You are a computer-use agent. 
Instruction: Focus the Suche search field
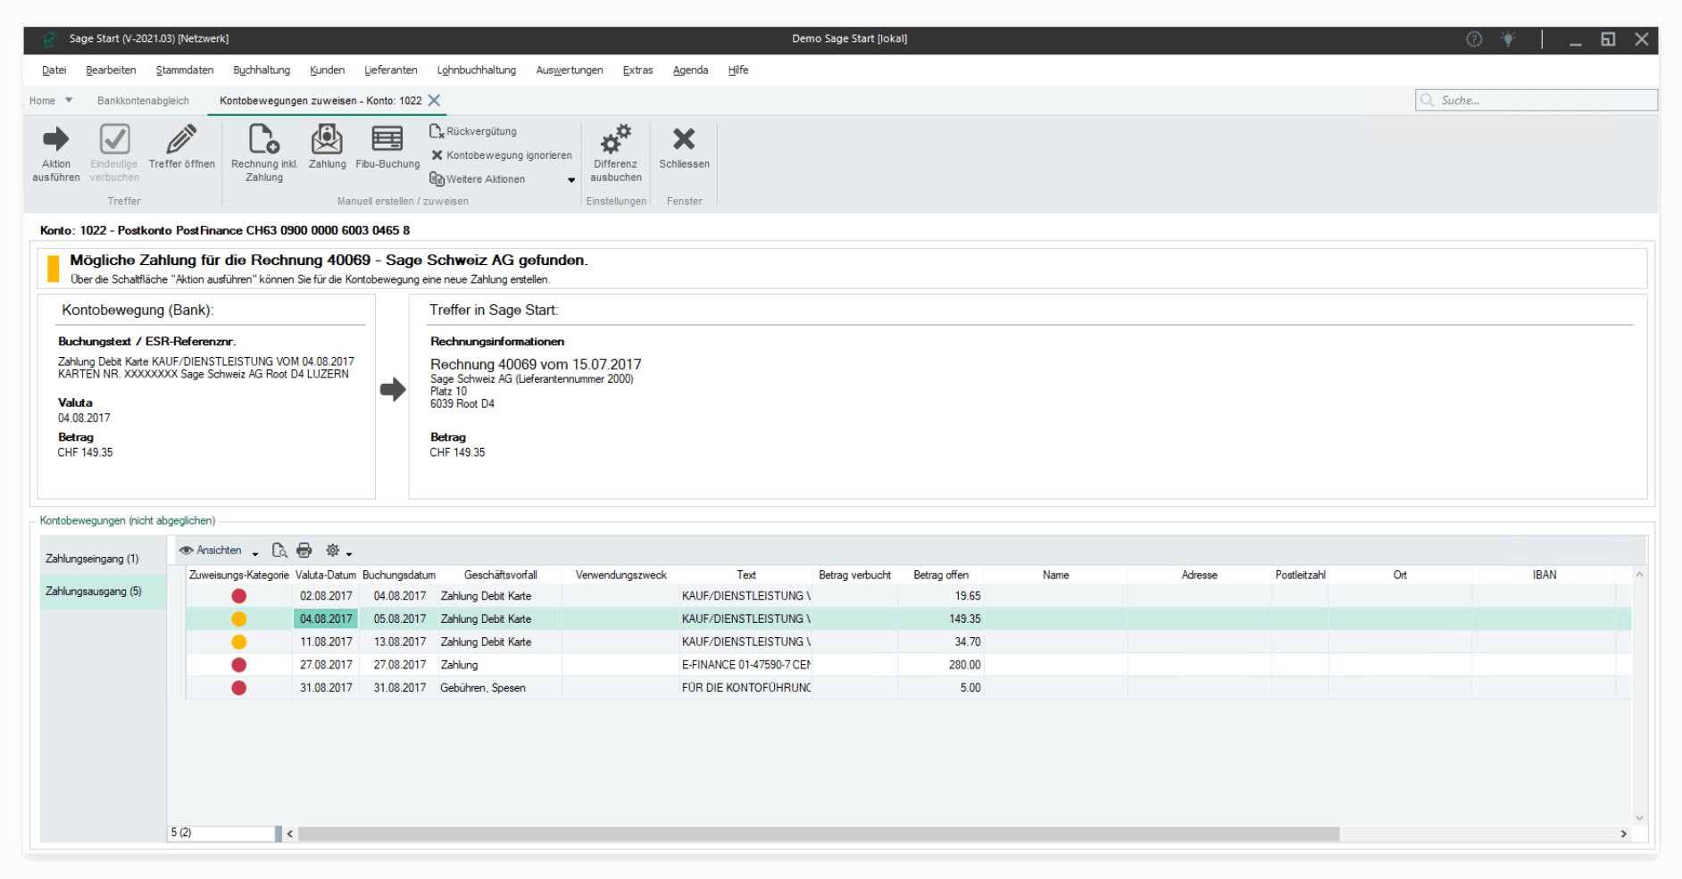[x=1536, y=100]
